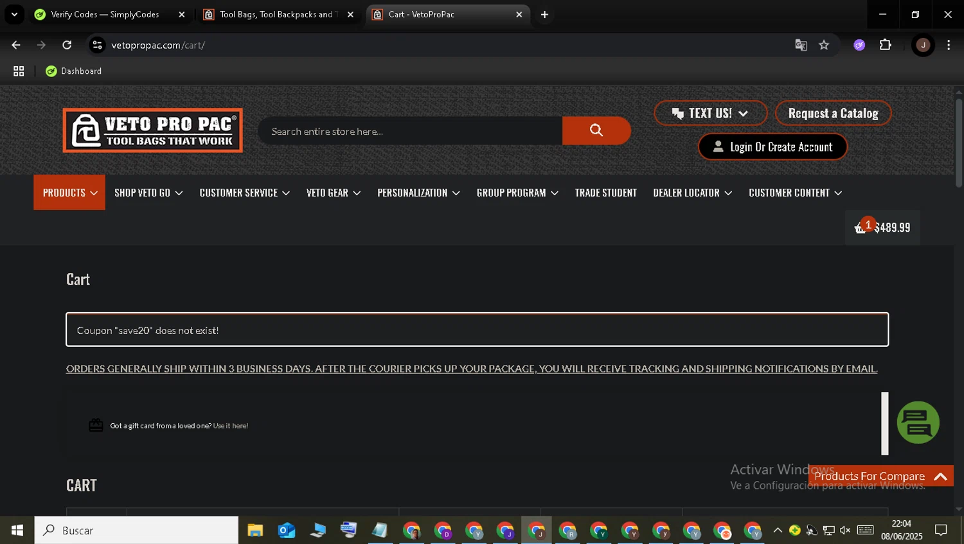This screenshot has height=544, width=964.
Task: Click Login Or Create Account button
Action: [772, 146]
